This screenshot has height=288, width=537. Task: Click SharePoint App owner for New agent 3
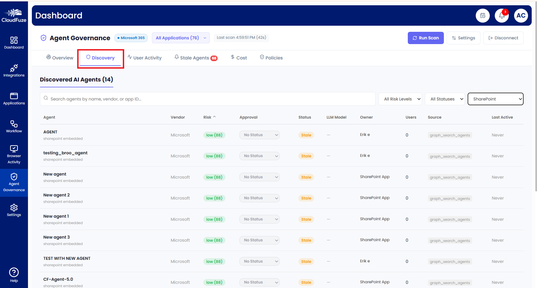(375, 240)
